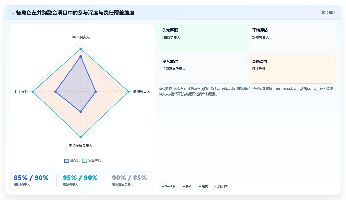The image size is (346, 200).
Task: Click the teal data point at HRIS负责人 axis
Action: point(81,49)
